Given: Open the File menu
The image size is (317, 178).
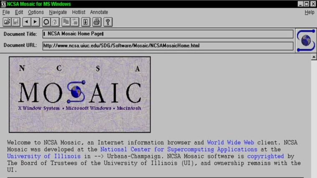Looking at the screenshot, I should [x=6, y=12].
